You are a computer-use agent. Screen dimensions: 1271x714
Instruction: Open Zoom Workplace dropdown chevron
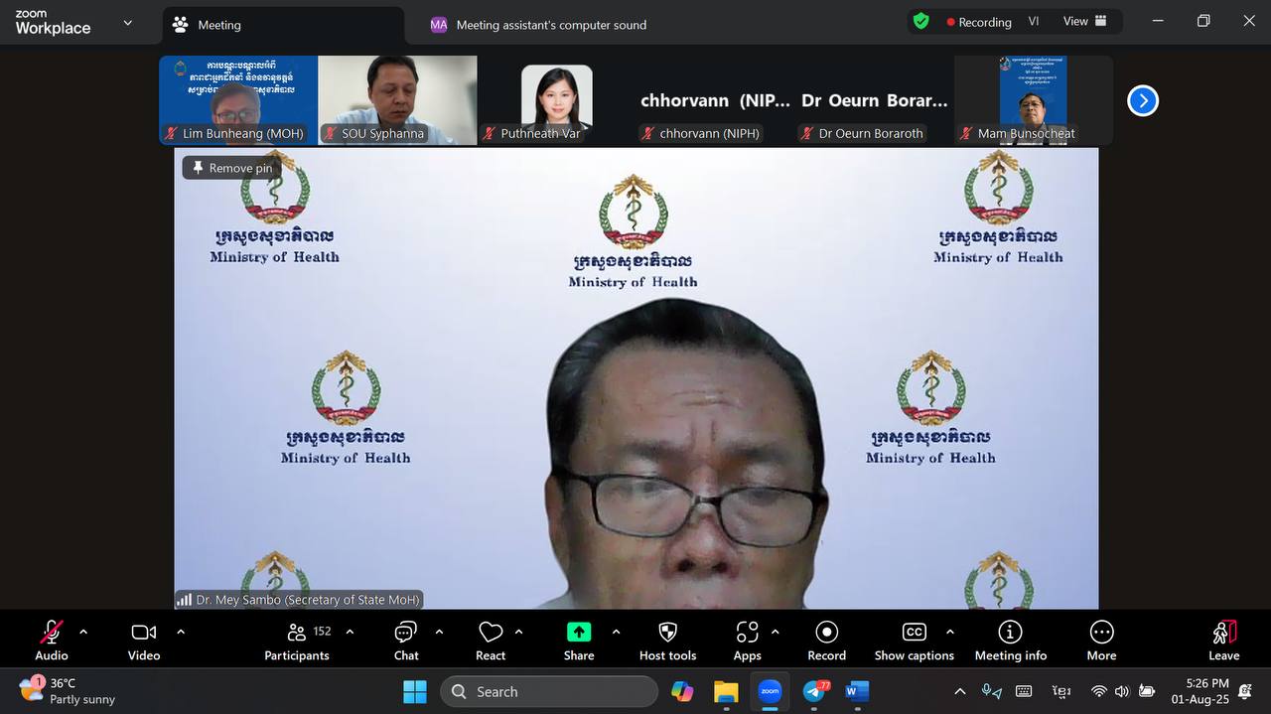tap(127, 23)
